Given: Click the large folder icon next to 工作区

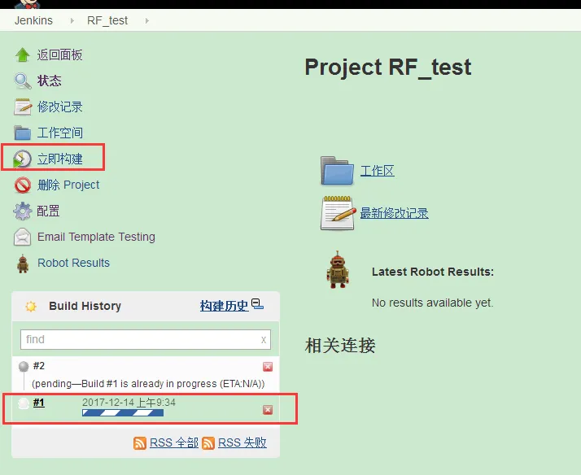Looking at the screenshot, I should 337,170.
